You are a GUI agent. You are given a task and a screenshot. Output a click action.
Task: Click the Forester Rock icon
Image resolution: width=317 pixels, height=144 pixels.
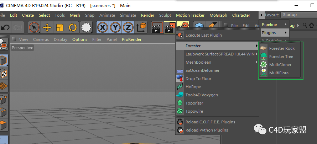point(264,48)
